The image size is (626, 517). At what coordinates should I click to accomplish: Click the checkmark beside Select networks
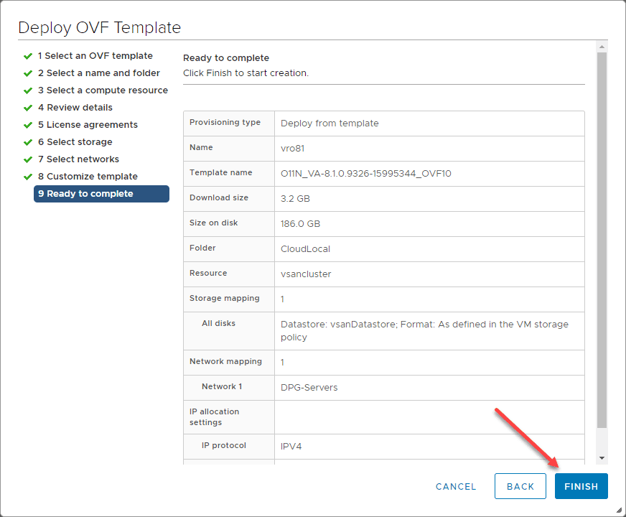[x=28, y=159]
